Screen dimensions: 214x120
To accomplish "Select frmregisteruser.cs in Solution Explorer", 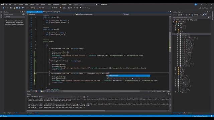I will pos(185,82).
